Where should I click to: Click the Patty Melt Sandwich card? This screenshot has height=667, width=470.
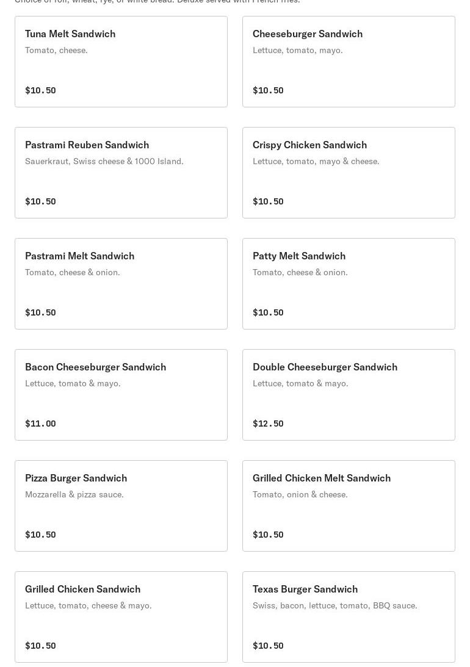click(x=349, y=284)
